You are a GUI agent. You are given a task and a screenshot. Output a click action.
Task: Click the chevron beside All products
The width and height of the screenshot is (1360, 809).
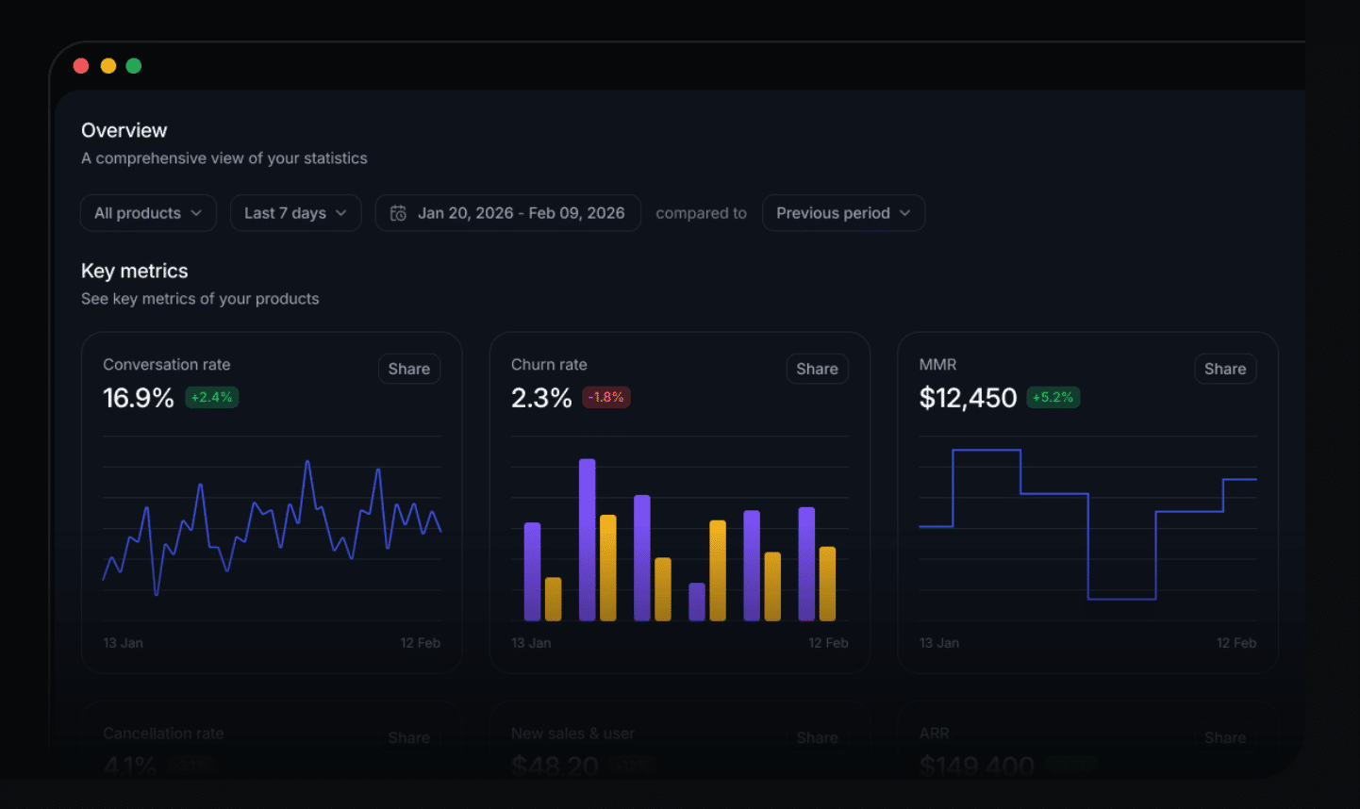coord(196,213)
